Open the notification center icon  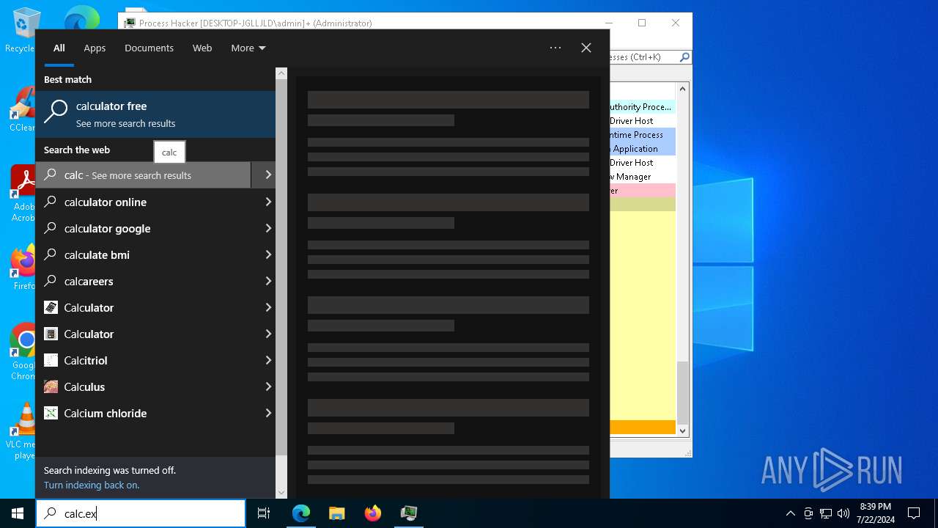(x=914, y=513)
